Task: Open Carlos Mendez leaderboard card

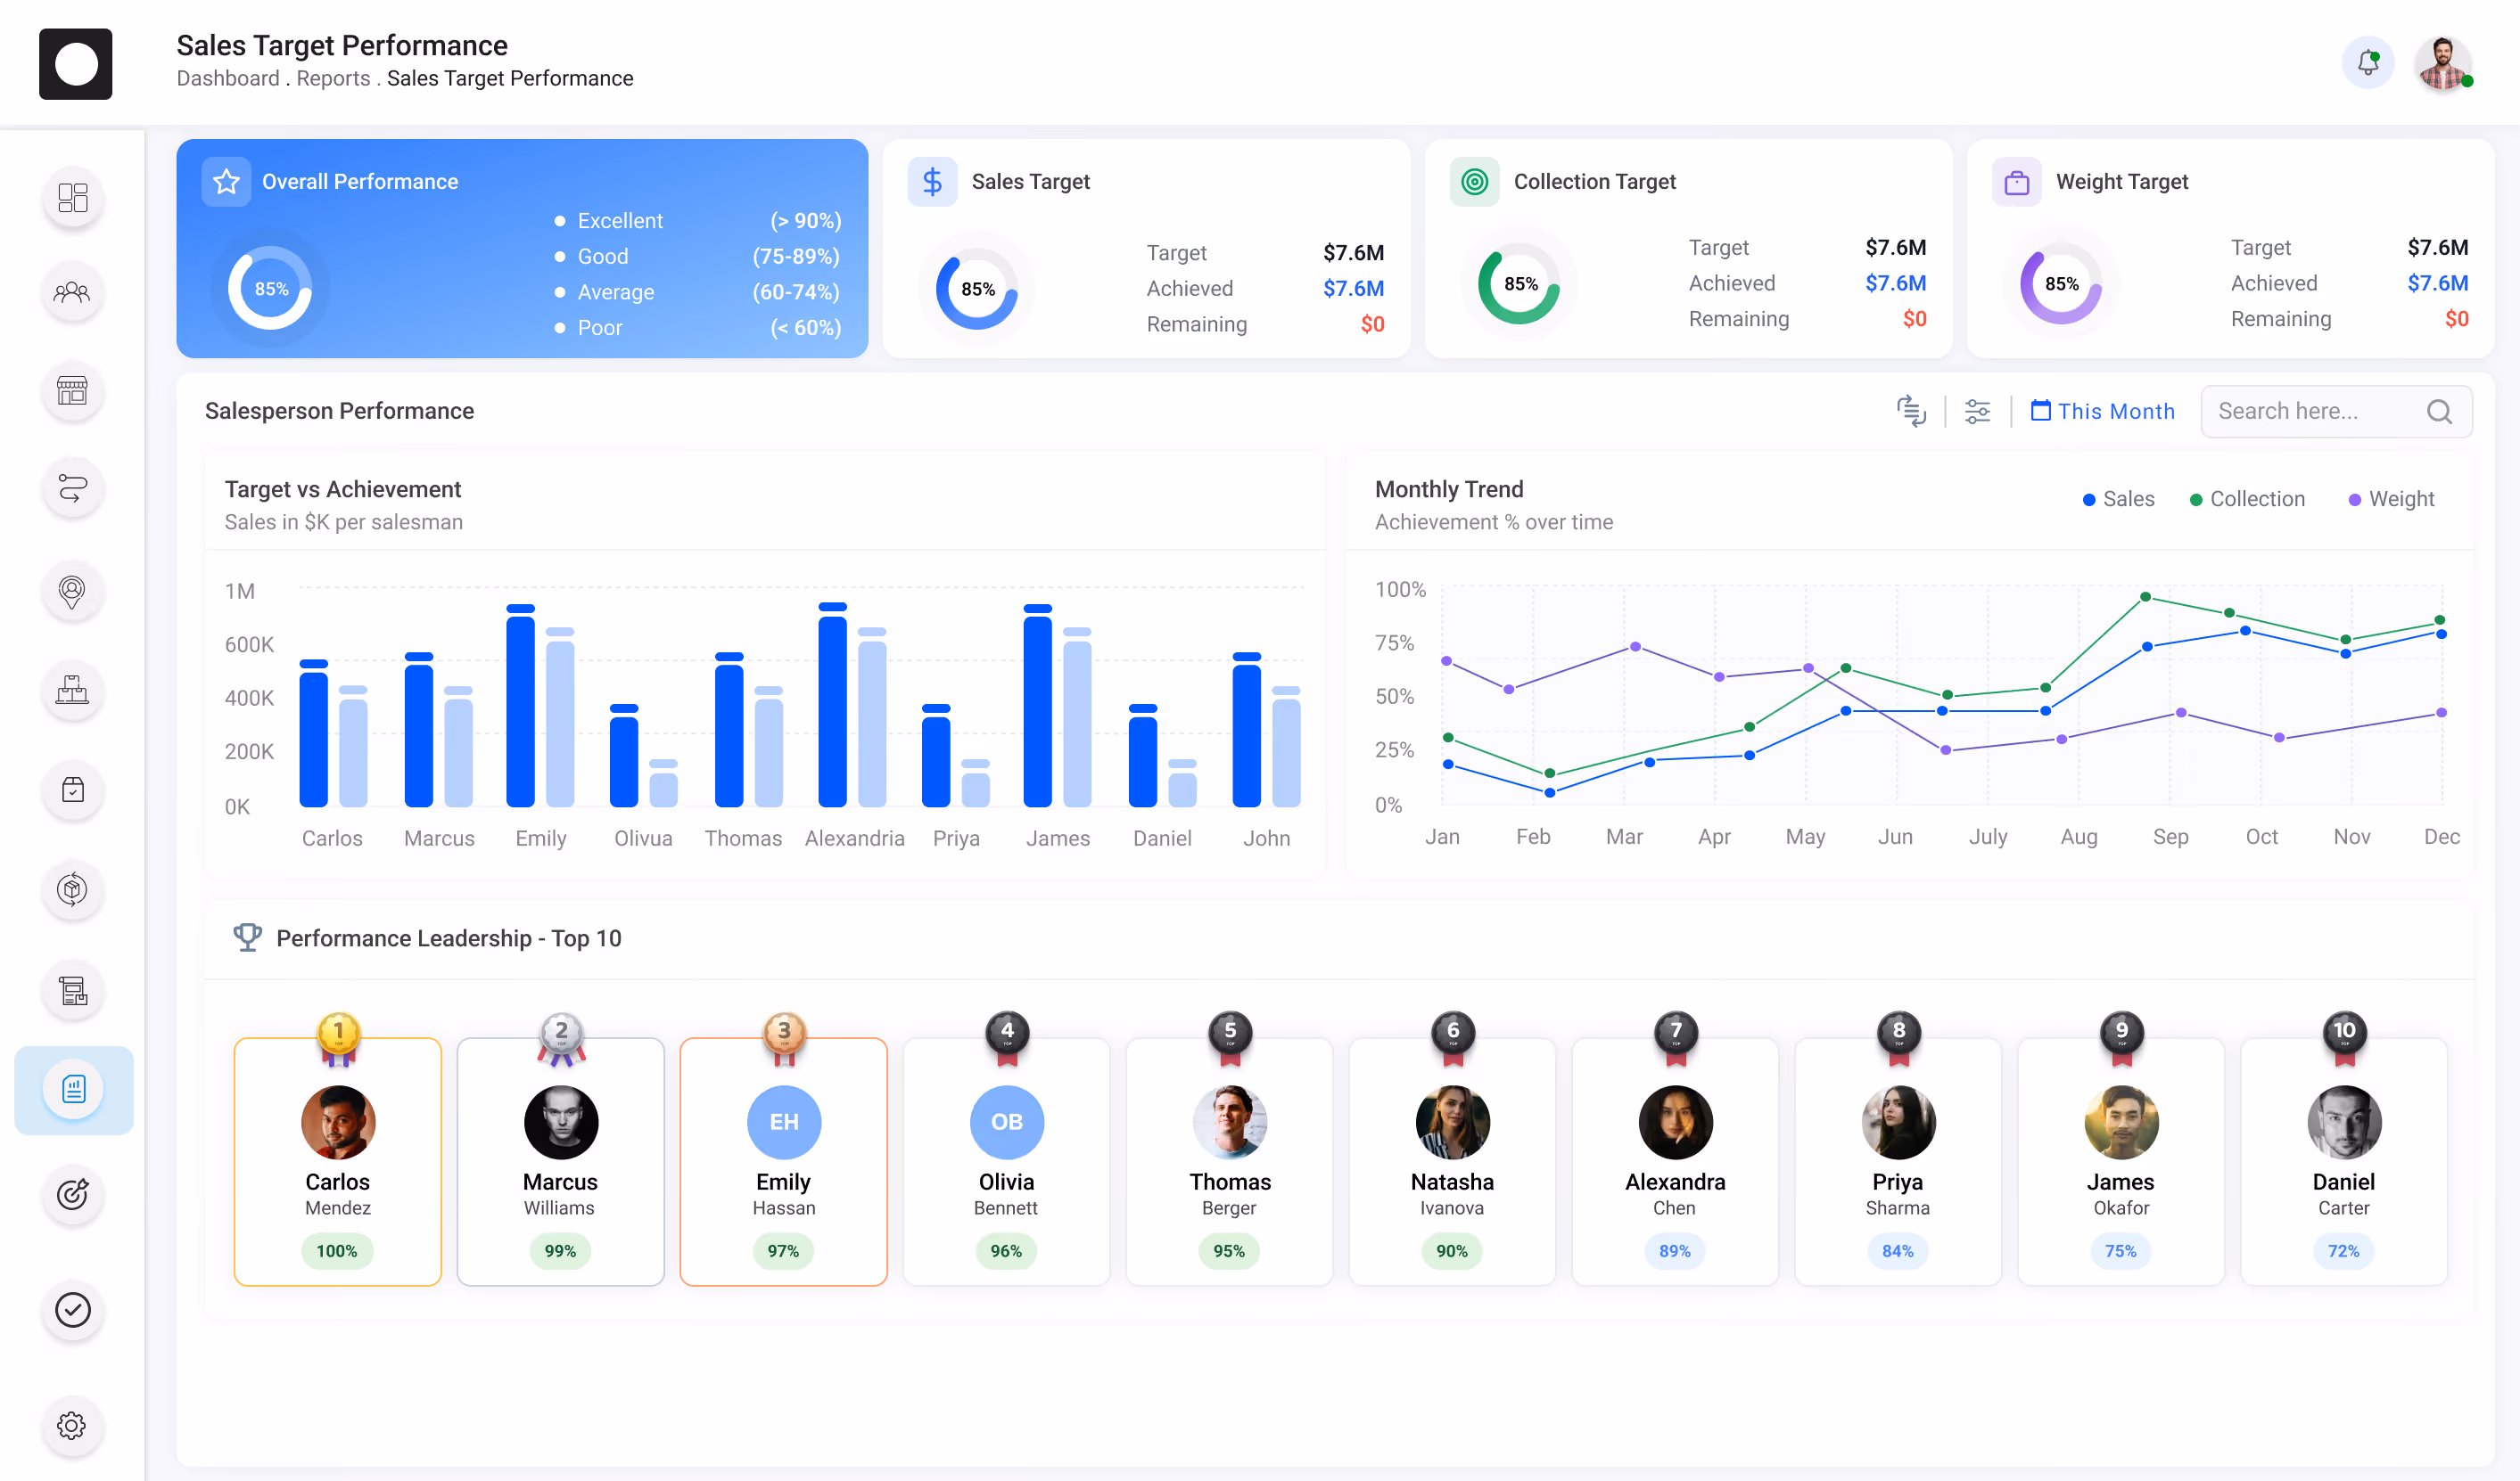Action: [x=338, y=1161]
